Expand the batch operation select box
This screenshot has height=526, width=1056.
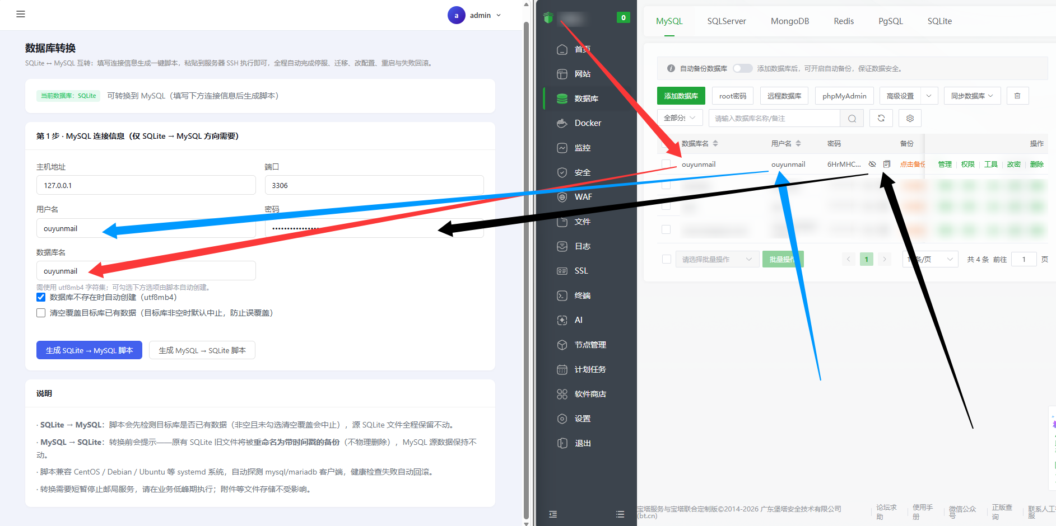(x=717, y=259)
